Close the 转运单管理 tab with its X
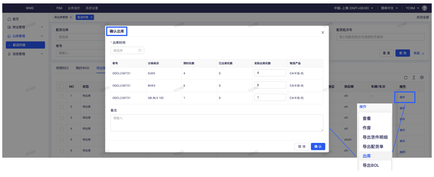Viewport: 434px width, 177px height. pyautogui.click(x=71, y=17)
